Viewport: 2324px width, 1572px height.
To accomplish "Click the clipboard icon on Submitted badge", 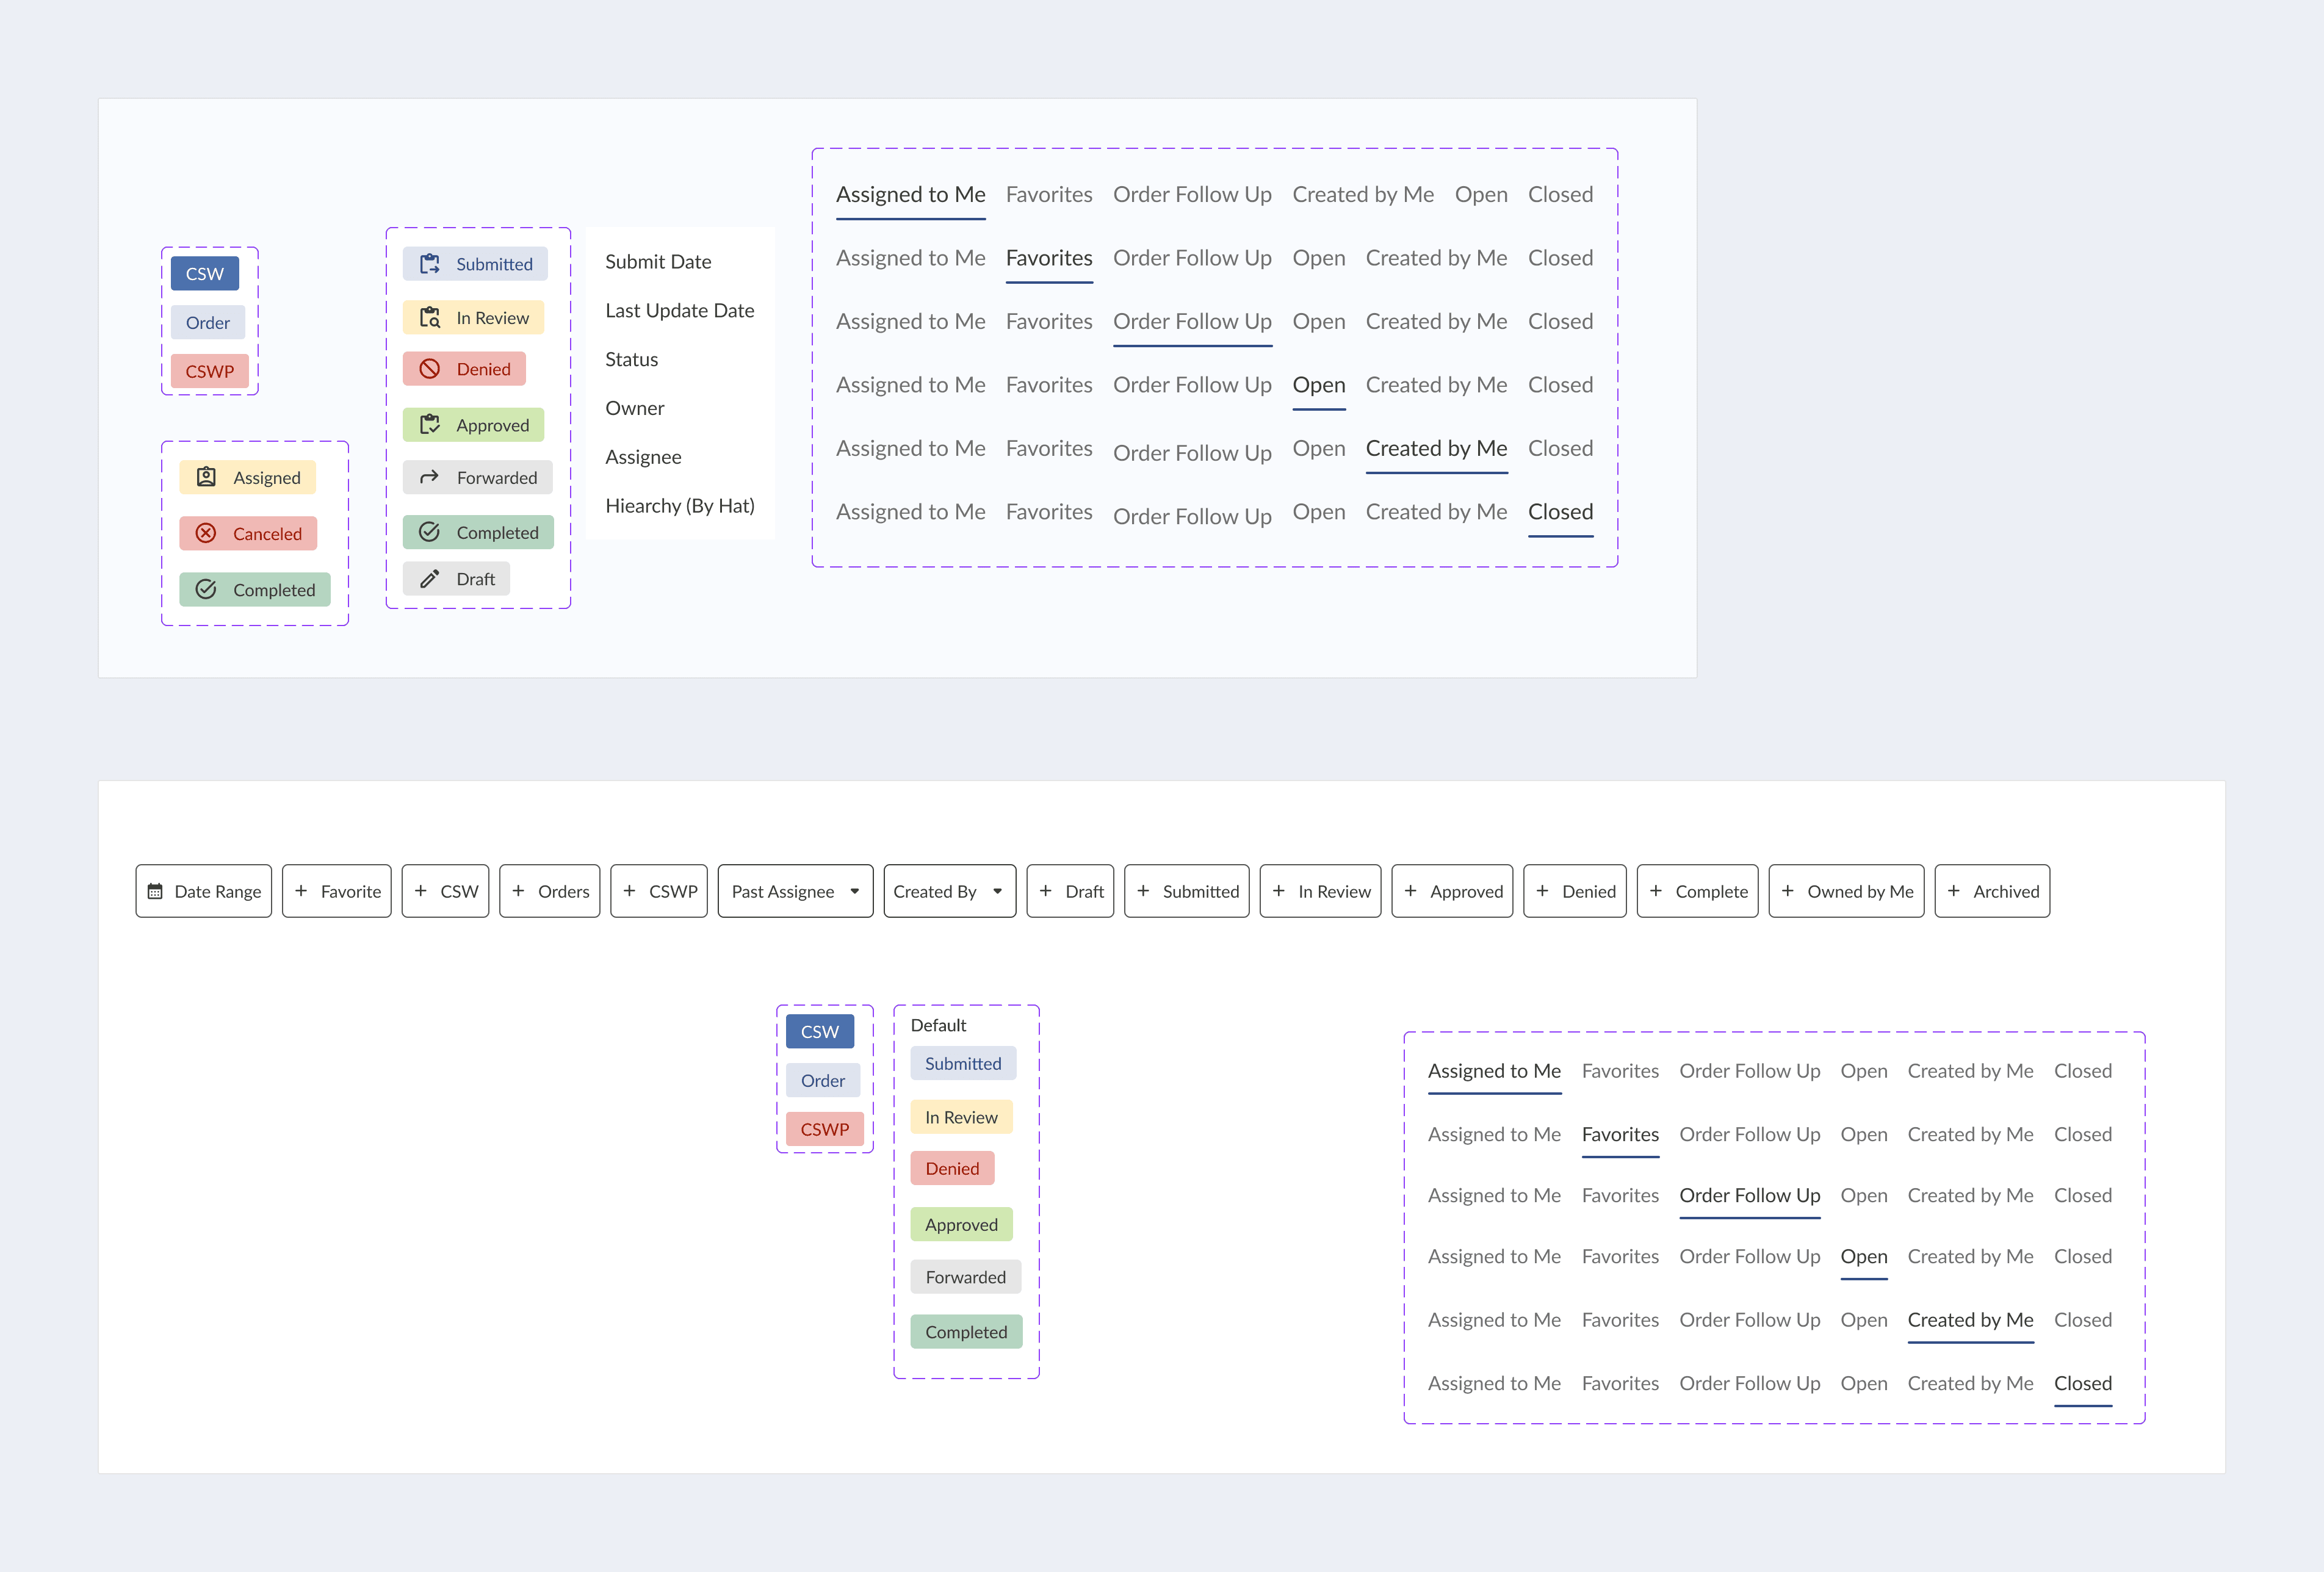I will (x=430, y=264).
